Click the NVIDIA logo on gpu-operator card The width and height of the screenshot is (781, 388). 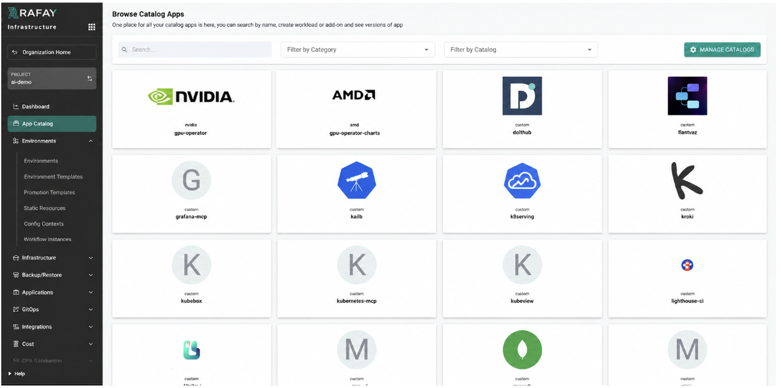coord(191,96)
